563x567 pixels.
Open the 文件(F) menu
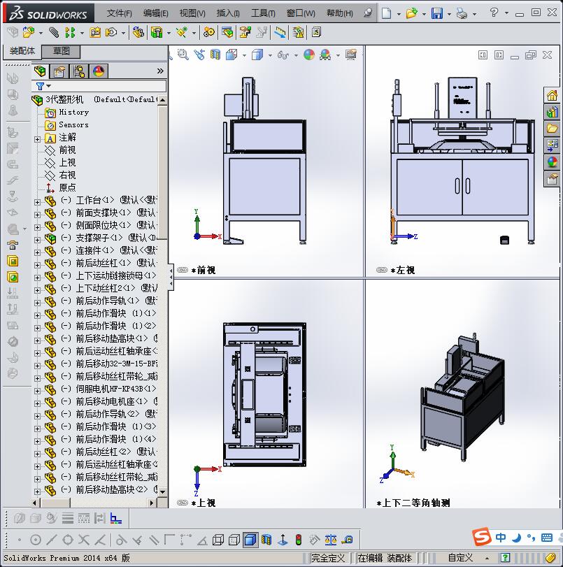click(119, 13)
